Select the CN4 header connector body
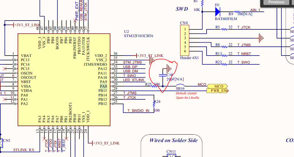294x157 pixels. coord(185,40)
